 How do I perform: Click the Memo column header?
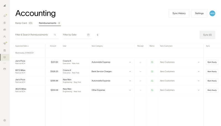[152, 46]
